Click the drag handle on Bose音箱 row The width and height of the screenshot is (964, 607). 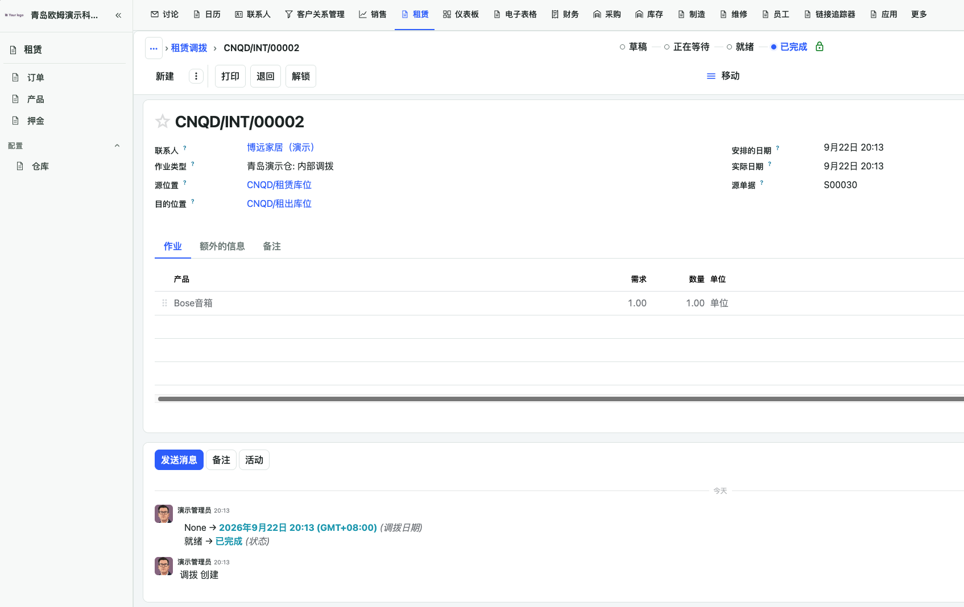coord(164,303)
